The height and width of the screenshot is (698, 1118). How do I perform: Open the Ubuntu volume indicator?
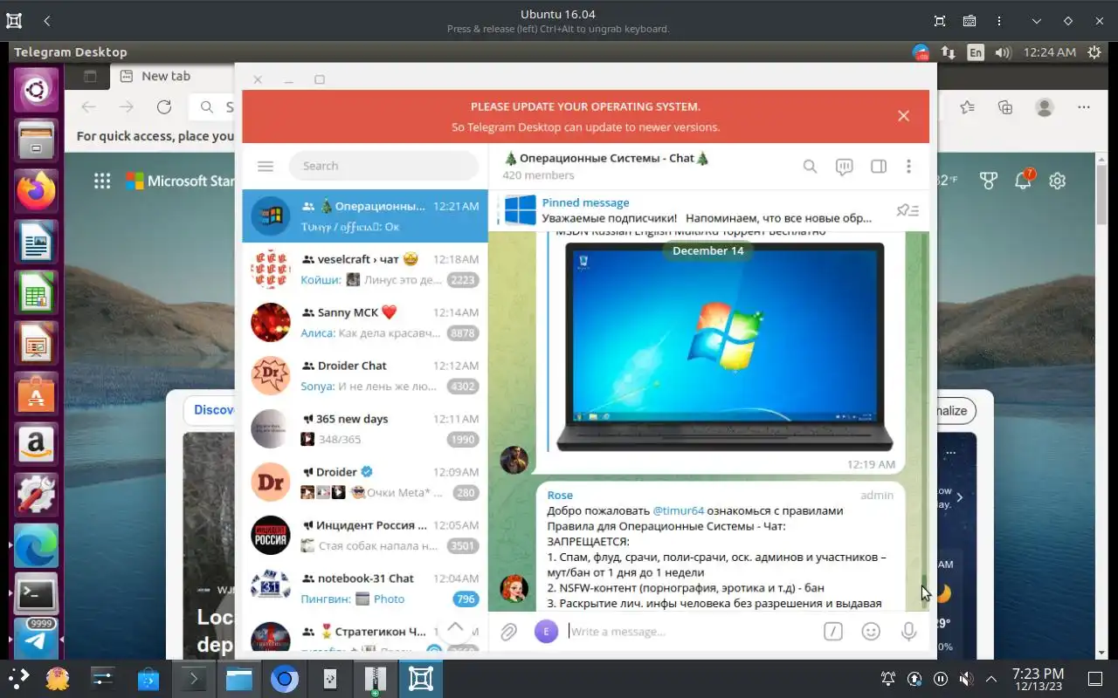tap(1004, 52)
